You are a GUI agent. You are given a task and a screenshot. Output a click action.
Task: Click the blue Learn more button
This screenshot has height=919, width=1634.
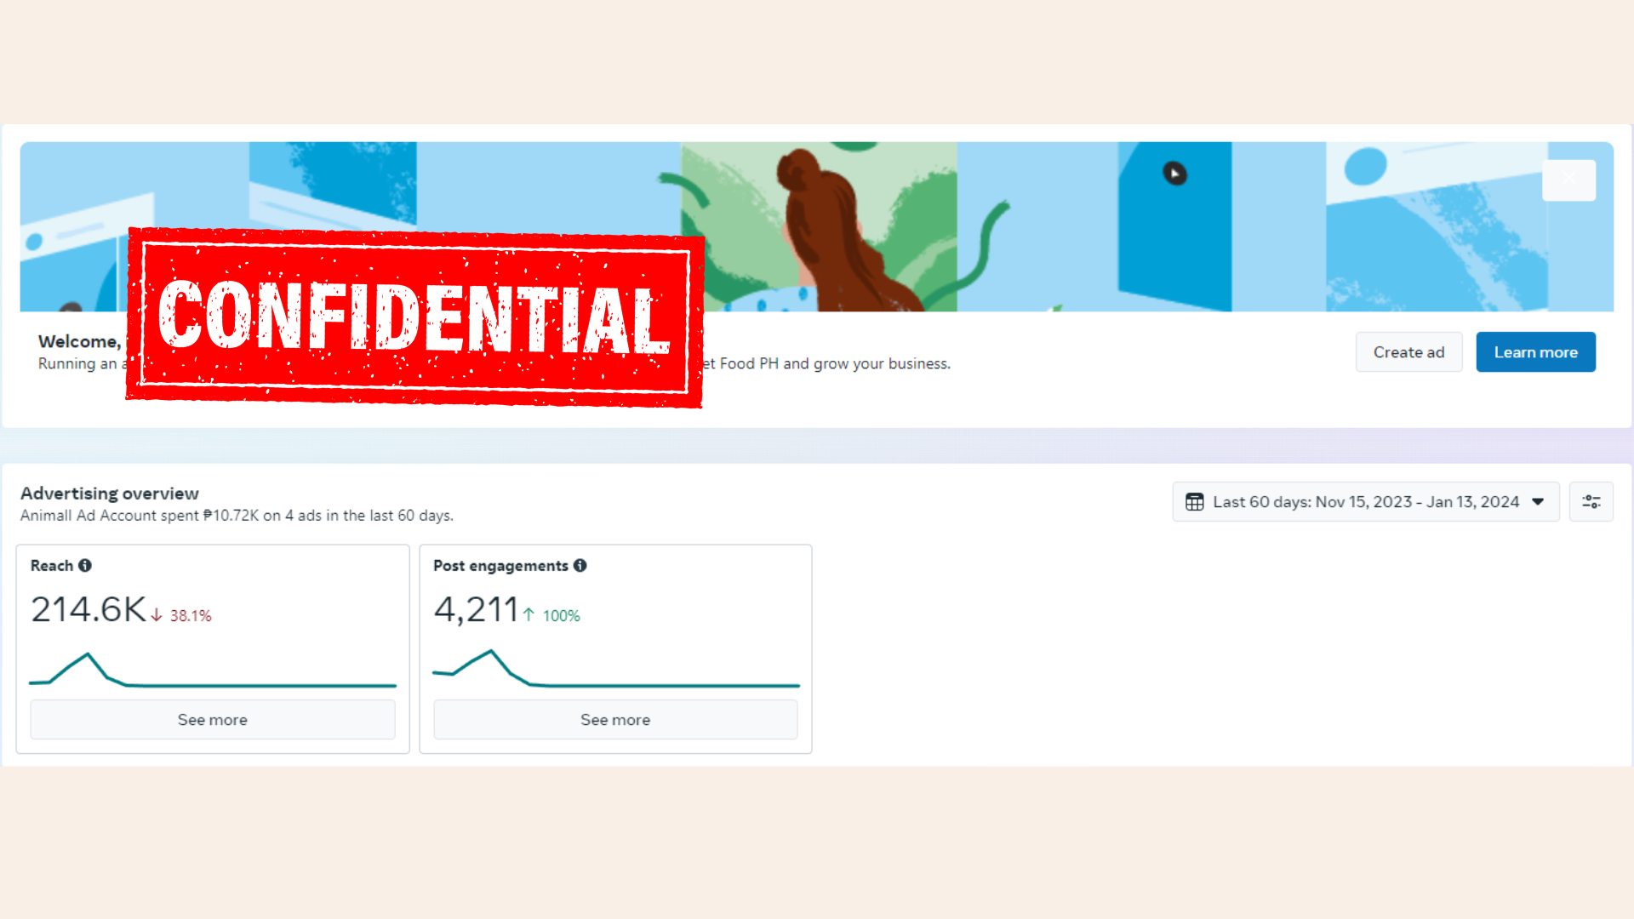point(1535,352)
